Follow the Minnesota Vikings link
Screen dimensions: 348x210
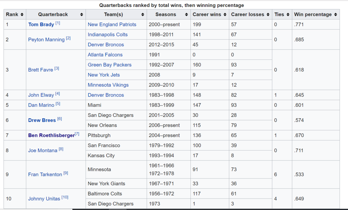click(108, 85)
